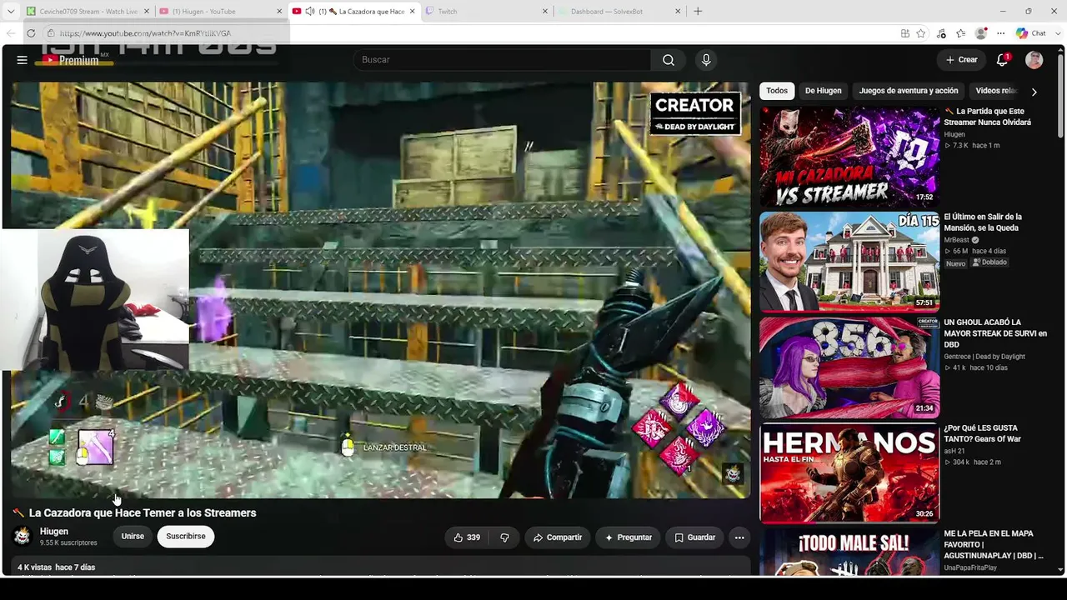Click the browser address bar URL

[145, 33]
